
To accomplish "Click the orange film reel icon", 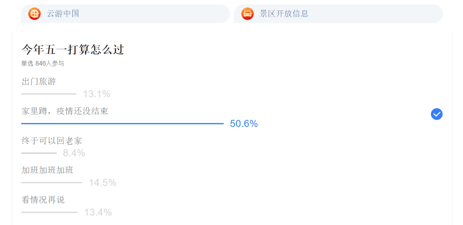I will (x=34, y=14).
